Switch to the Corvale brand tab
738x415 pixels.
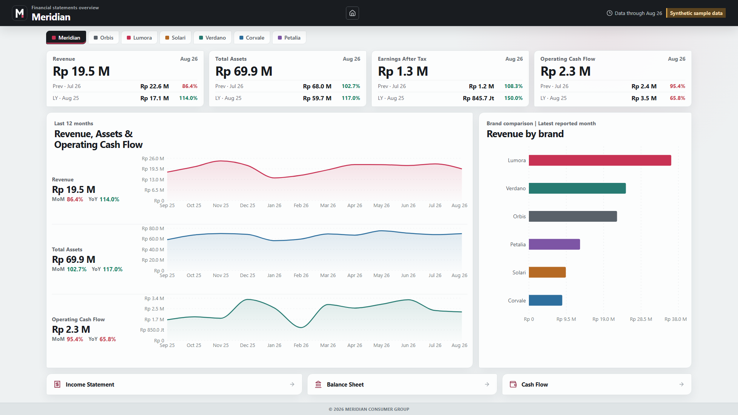point(252,38)
